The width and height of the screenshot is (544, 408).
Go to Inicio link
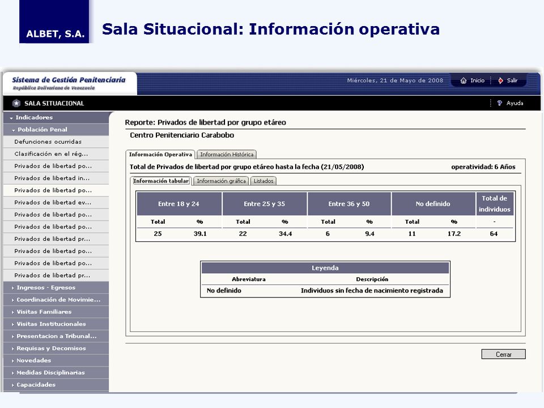tap(477, 80)
